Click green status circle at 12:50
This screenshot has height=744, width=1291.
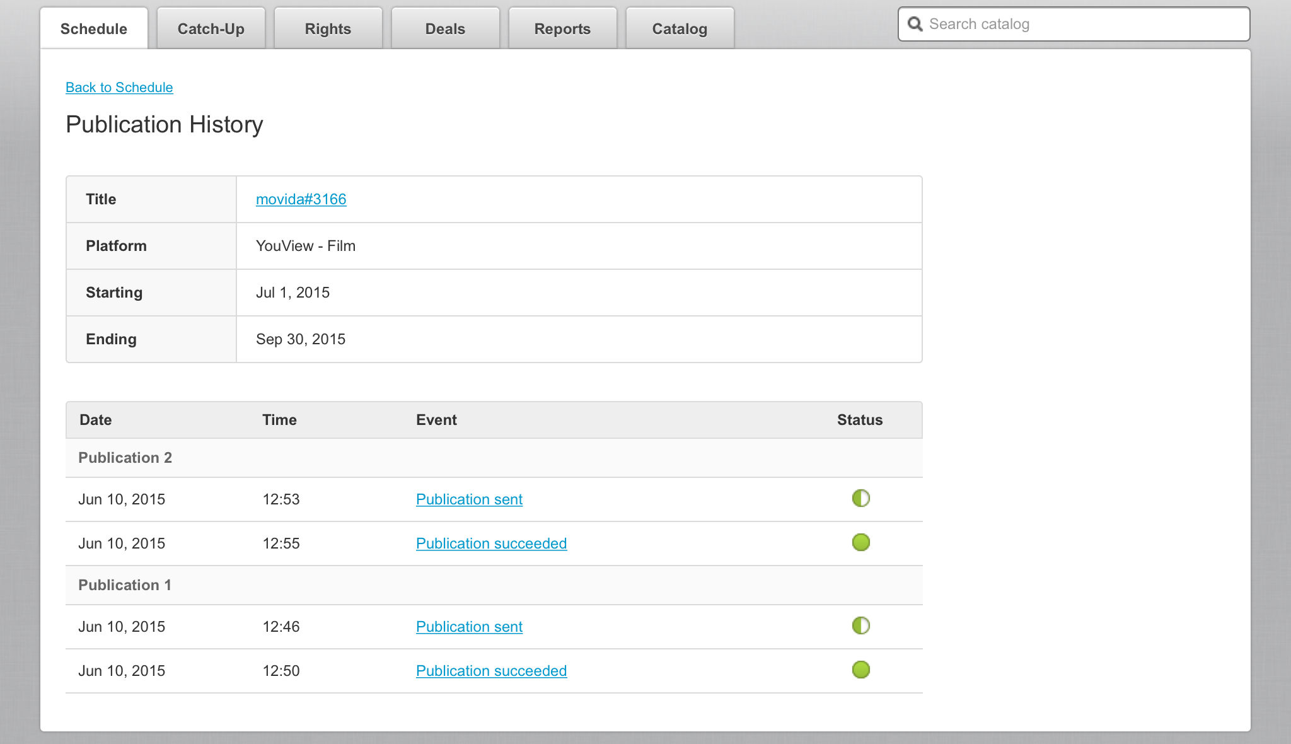860,670
